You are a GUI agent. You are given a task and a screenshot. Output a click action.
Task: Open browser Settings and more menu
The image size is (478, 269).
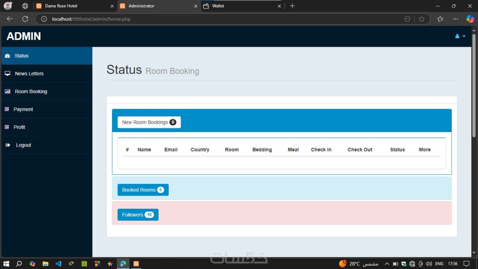coord(455,19)
